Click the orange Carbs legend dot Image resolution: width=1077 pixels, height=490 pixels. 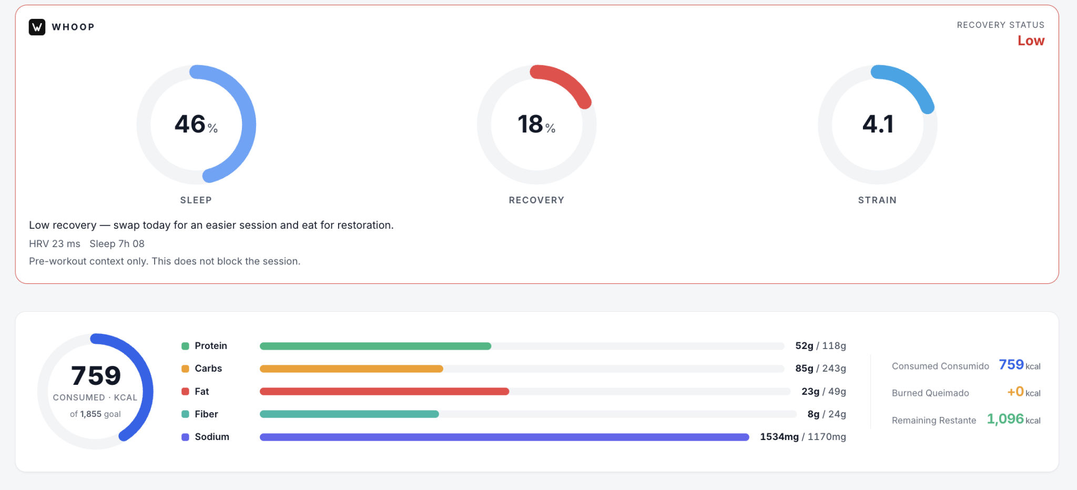(185, 369)
